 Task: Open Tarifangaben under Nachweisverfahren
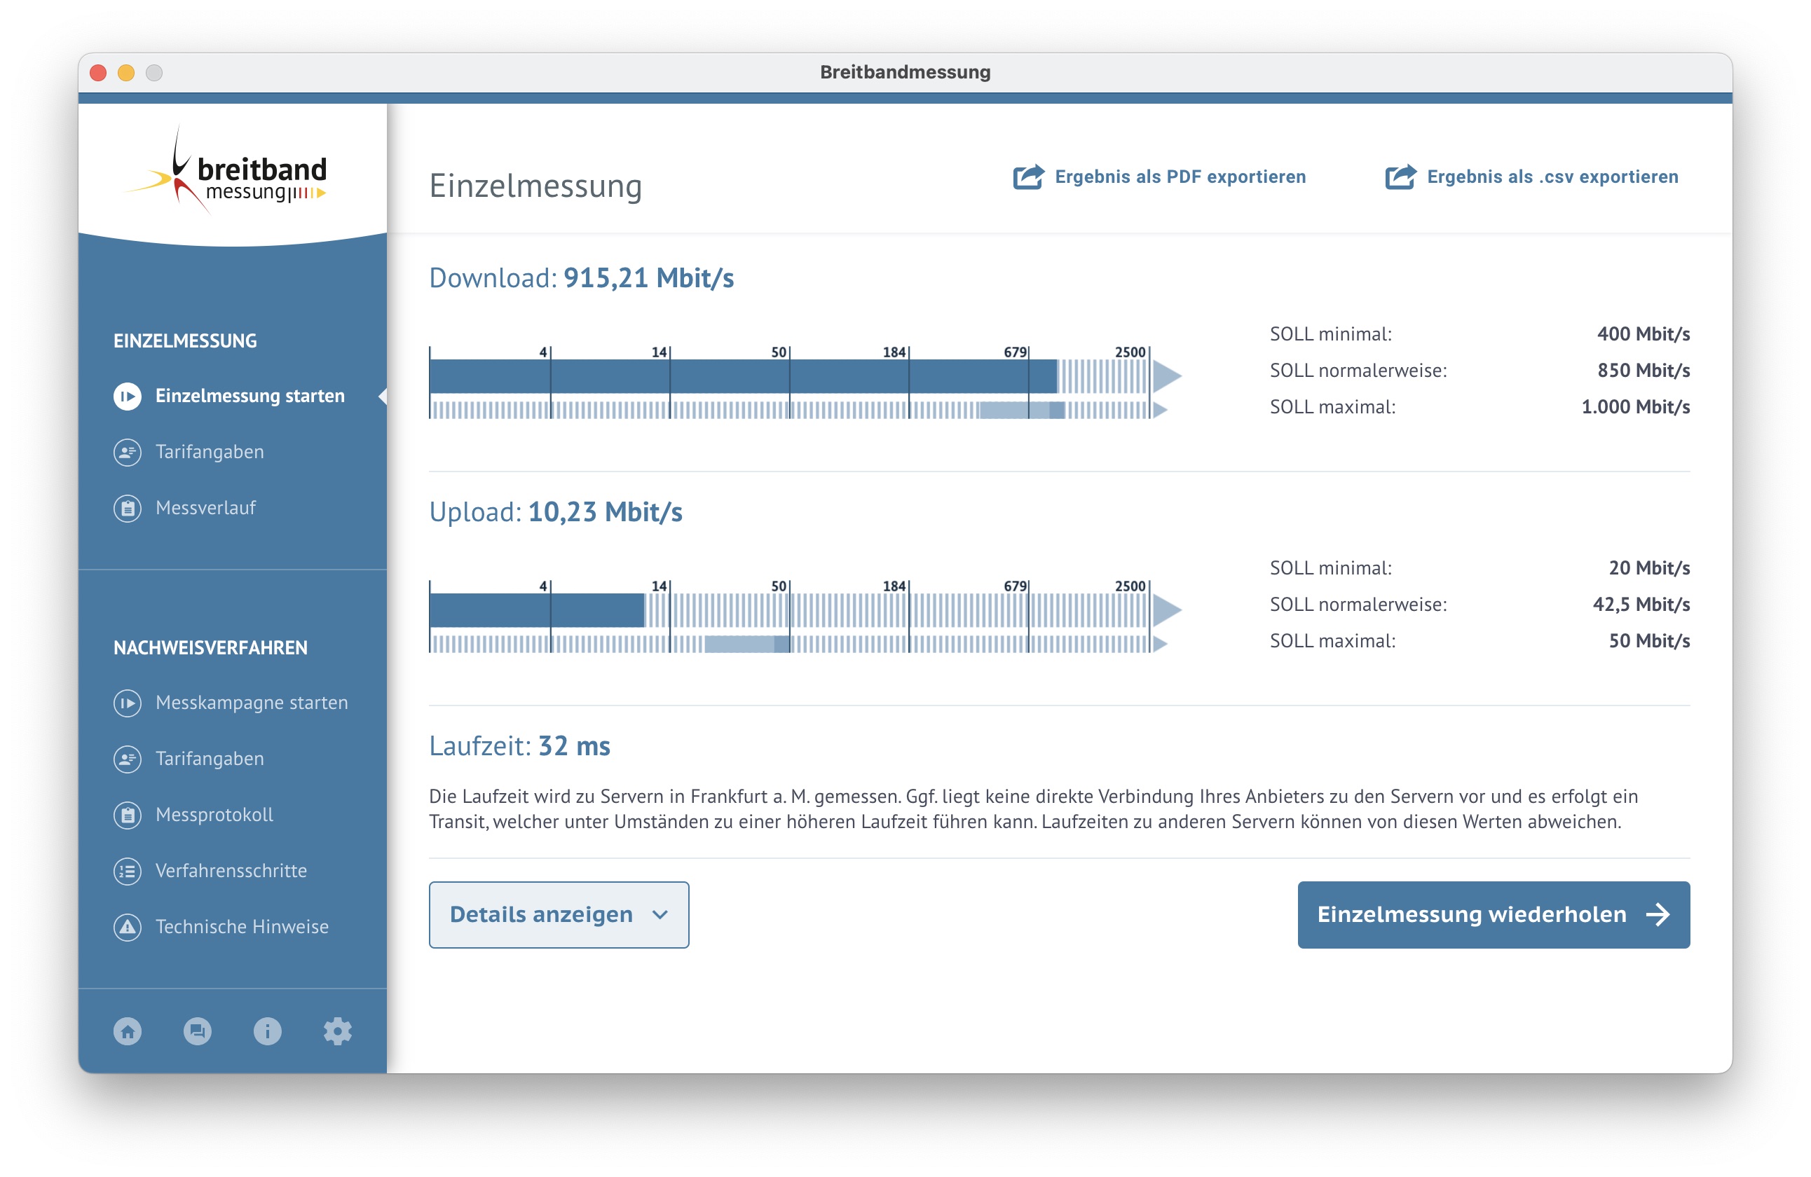pos(210,759)
